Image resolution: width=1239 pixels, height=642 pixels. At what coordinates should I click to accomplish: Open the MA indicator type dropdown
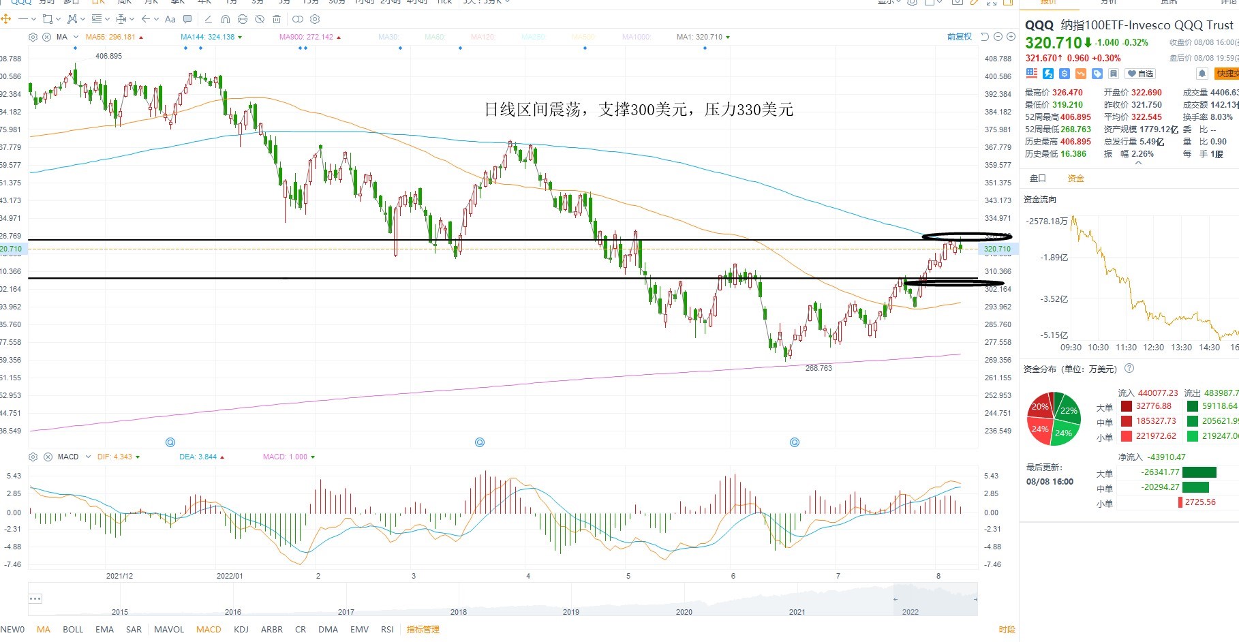[76, 37]
